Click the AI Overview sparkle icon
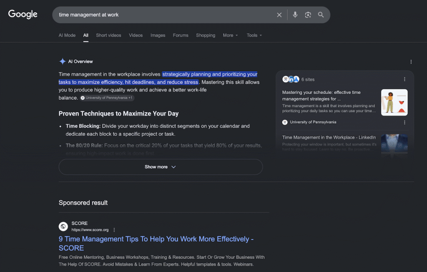This screenshot has width=427, height=272. 63,61
